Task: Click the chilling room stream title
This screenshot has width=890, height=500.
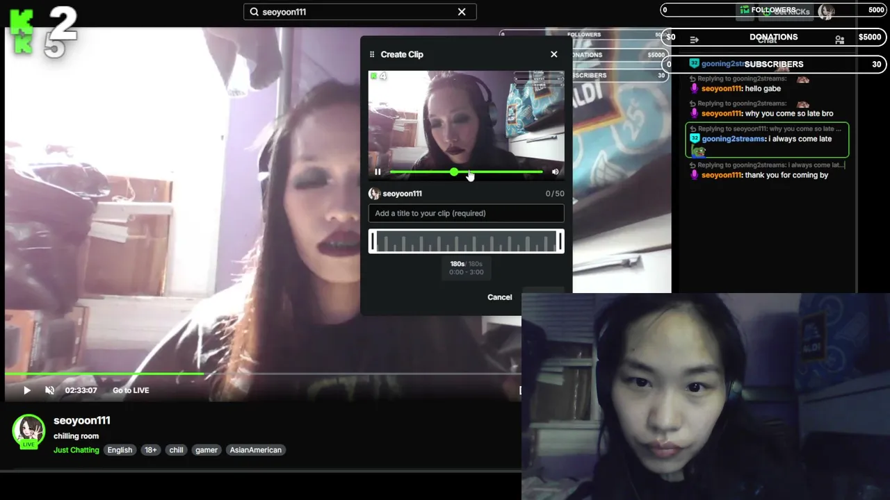Action: (x=76, y=436)
